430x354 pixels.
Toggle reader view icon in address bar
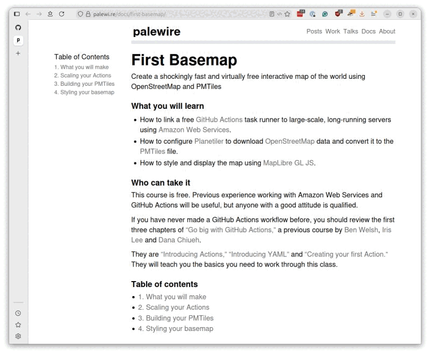[272, 14]
